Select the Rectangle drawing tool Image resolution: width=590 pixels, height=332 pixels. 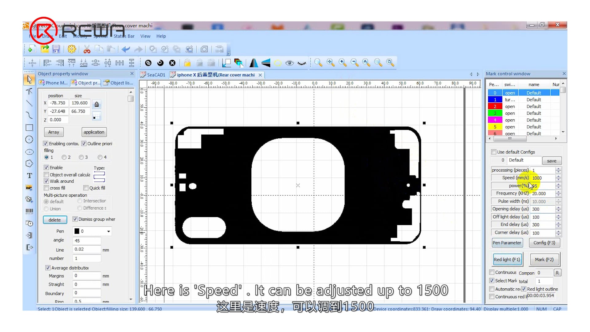[29, 128]
